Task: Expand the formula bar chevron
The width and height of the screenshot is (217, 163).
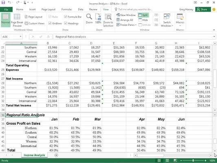Action: (214, 37)
